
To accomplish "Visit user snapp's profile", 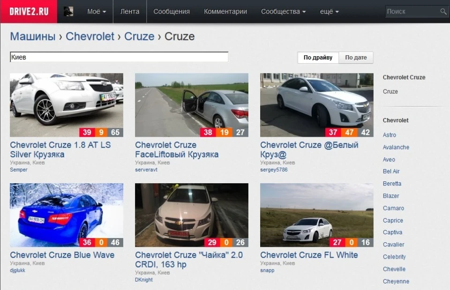I will pos(267,270).
